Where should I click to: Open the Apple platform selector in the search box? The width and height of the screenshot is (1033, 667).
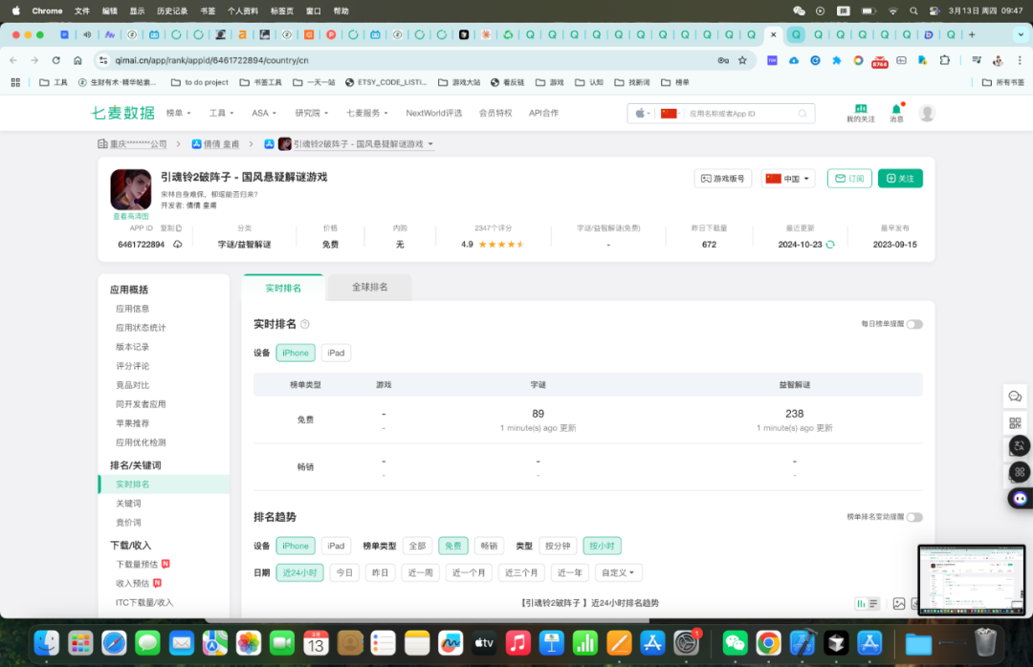click(x=643, y=114)
